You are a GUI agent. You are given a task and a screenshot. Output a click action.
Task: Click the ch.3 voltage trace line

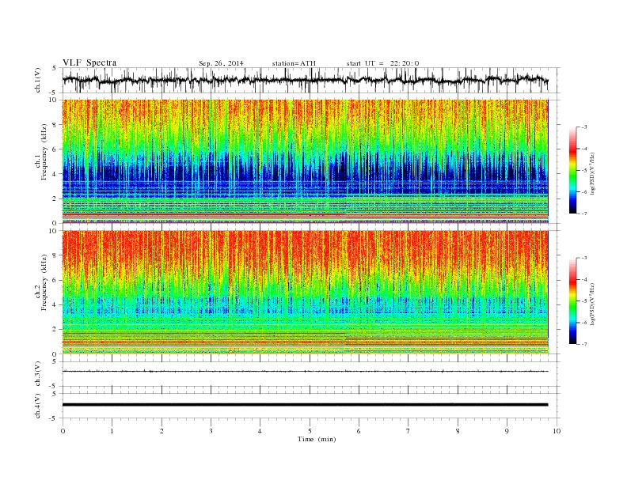click(x=306, y=372)
